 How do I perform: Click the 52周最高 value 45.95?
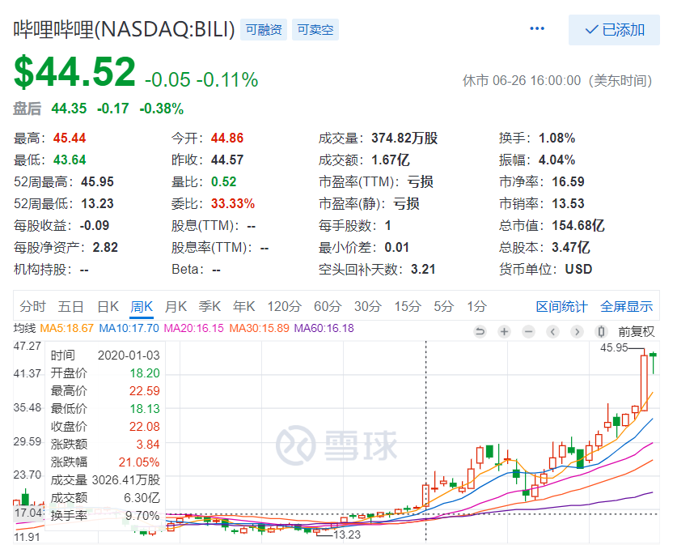[x=97, y=181]
